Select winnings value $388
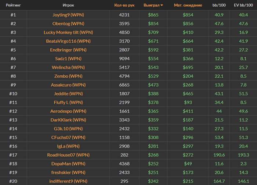Image resolution: width=257 pixels, height=185 pixels. tap(153, 93)
